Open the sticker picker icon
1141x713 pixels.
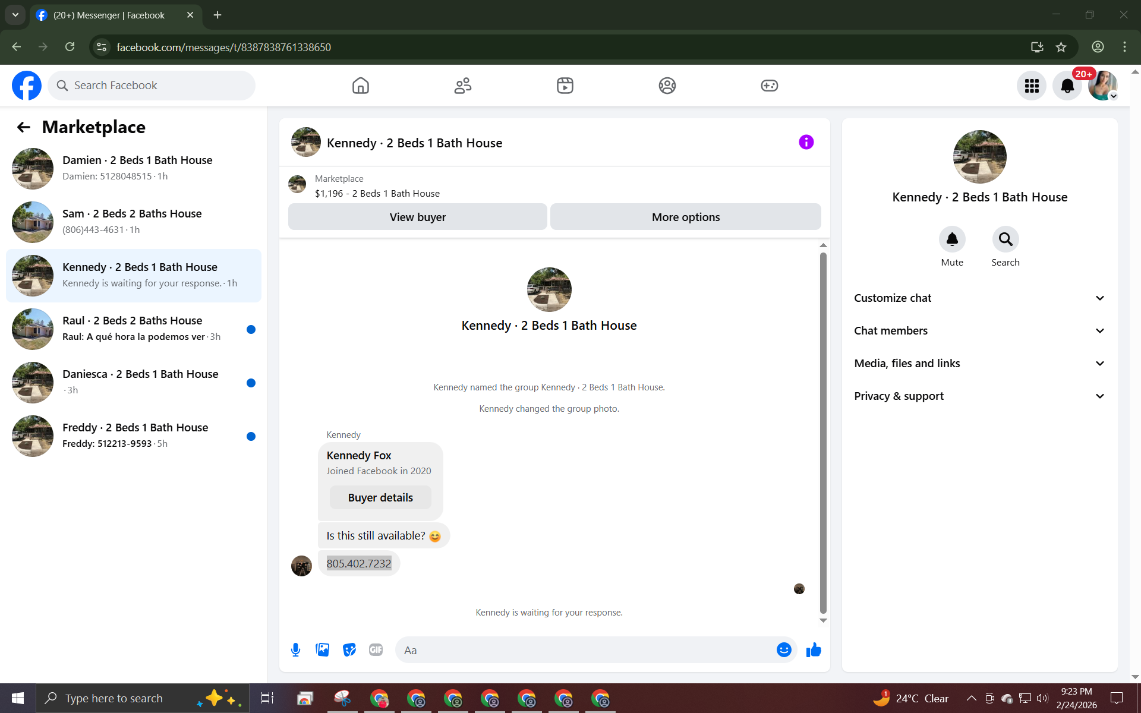(x=349, y=650)
